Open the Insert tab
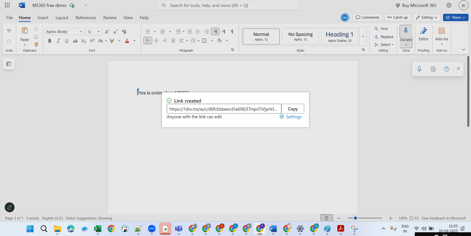This screenshot has width=471, height=236. [x=43, y=18]
